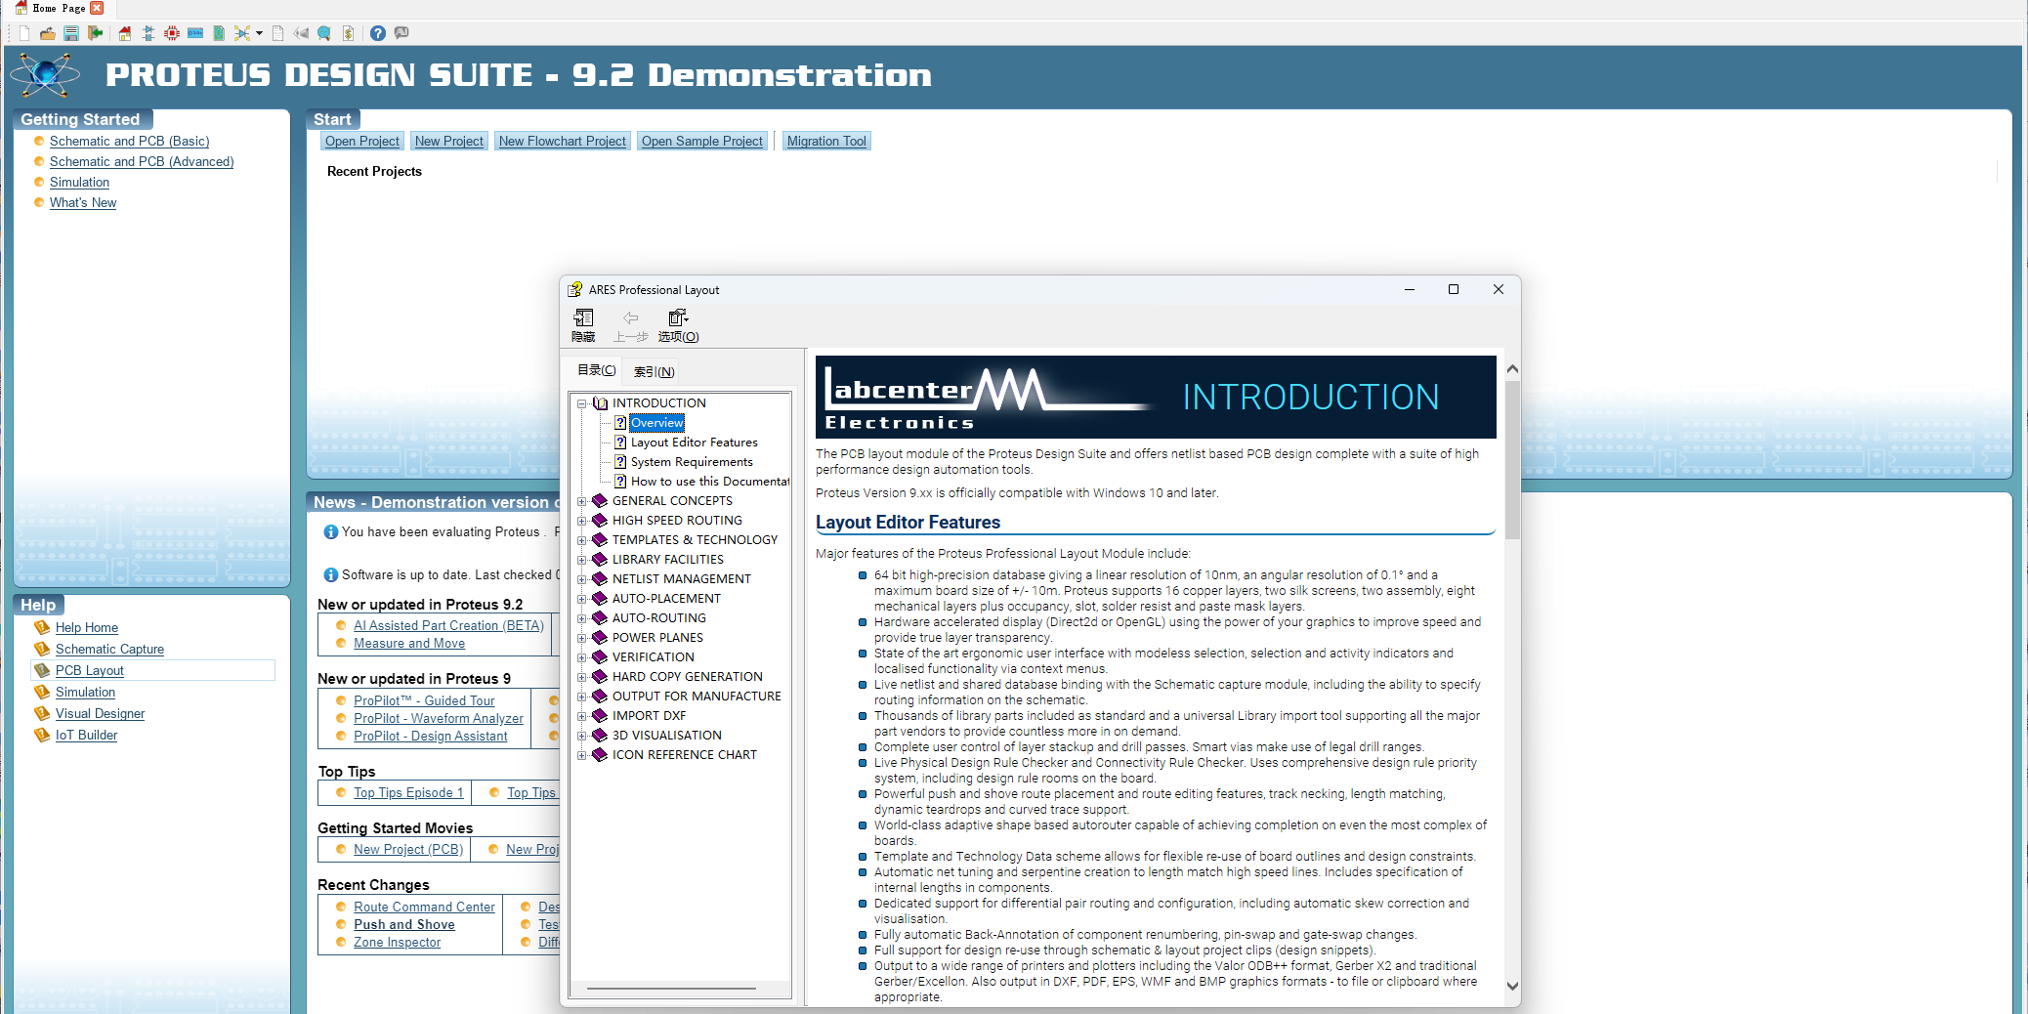
Task: Click the book icon beside Simulation help
Action: [x=42, y=693]
